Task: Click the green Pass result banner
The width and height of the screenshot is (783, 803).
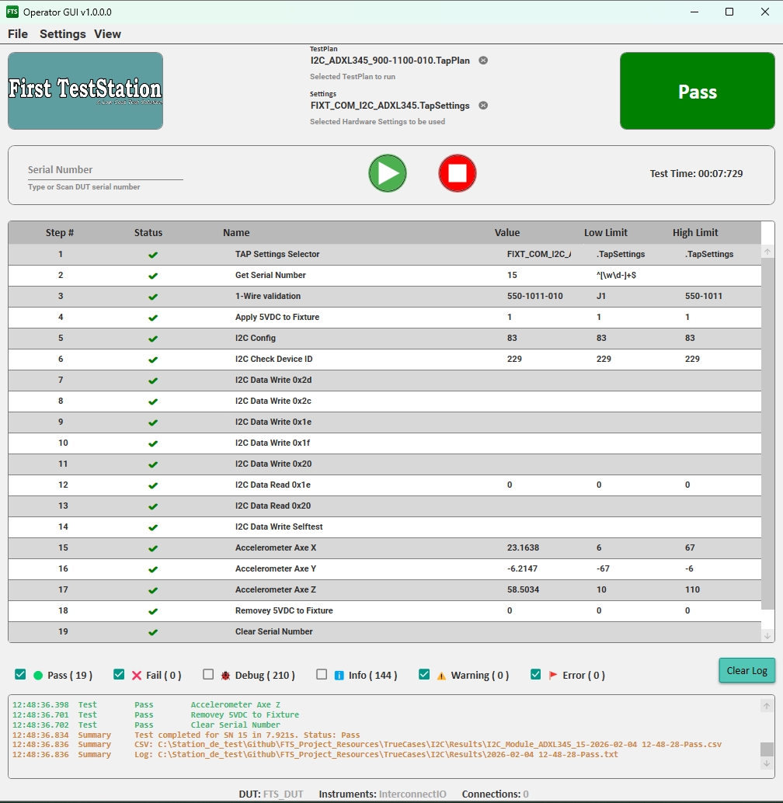Action: 697,92
